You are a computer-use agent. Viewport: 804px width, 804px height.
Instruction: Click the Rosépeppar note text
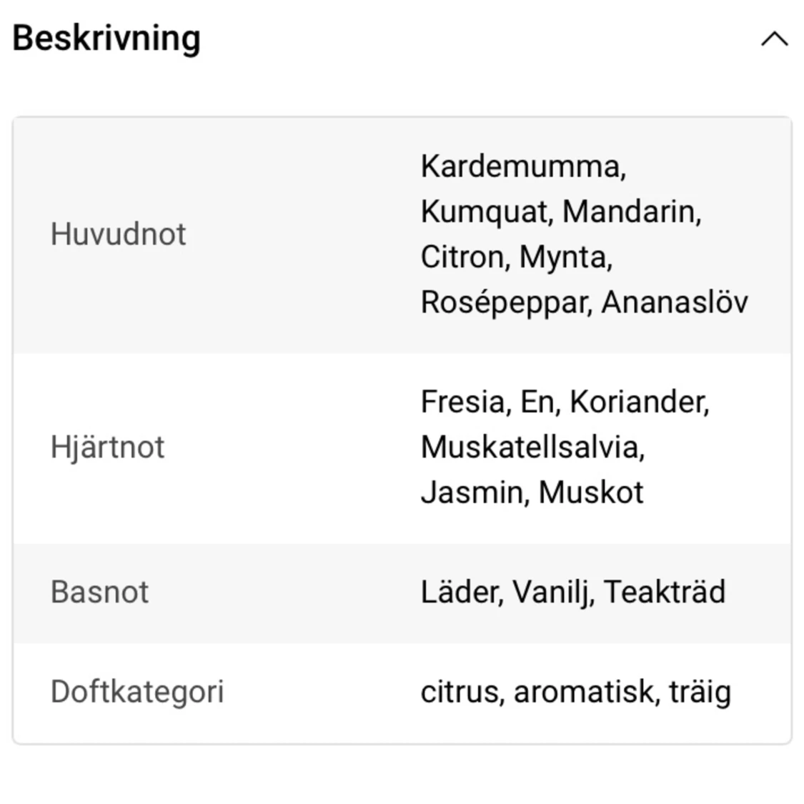click(x=505, y=302)
